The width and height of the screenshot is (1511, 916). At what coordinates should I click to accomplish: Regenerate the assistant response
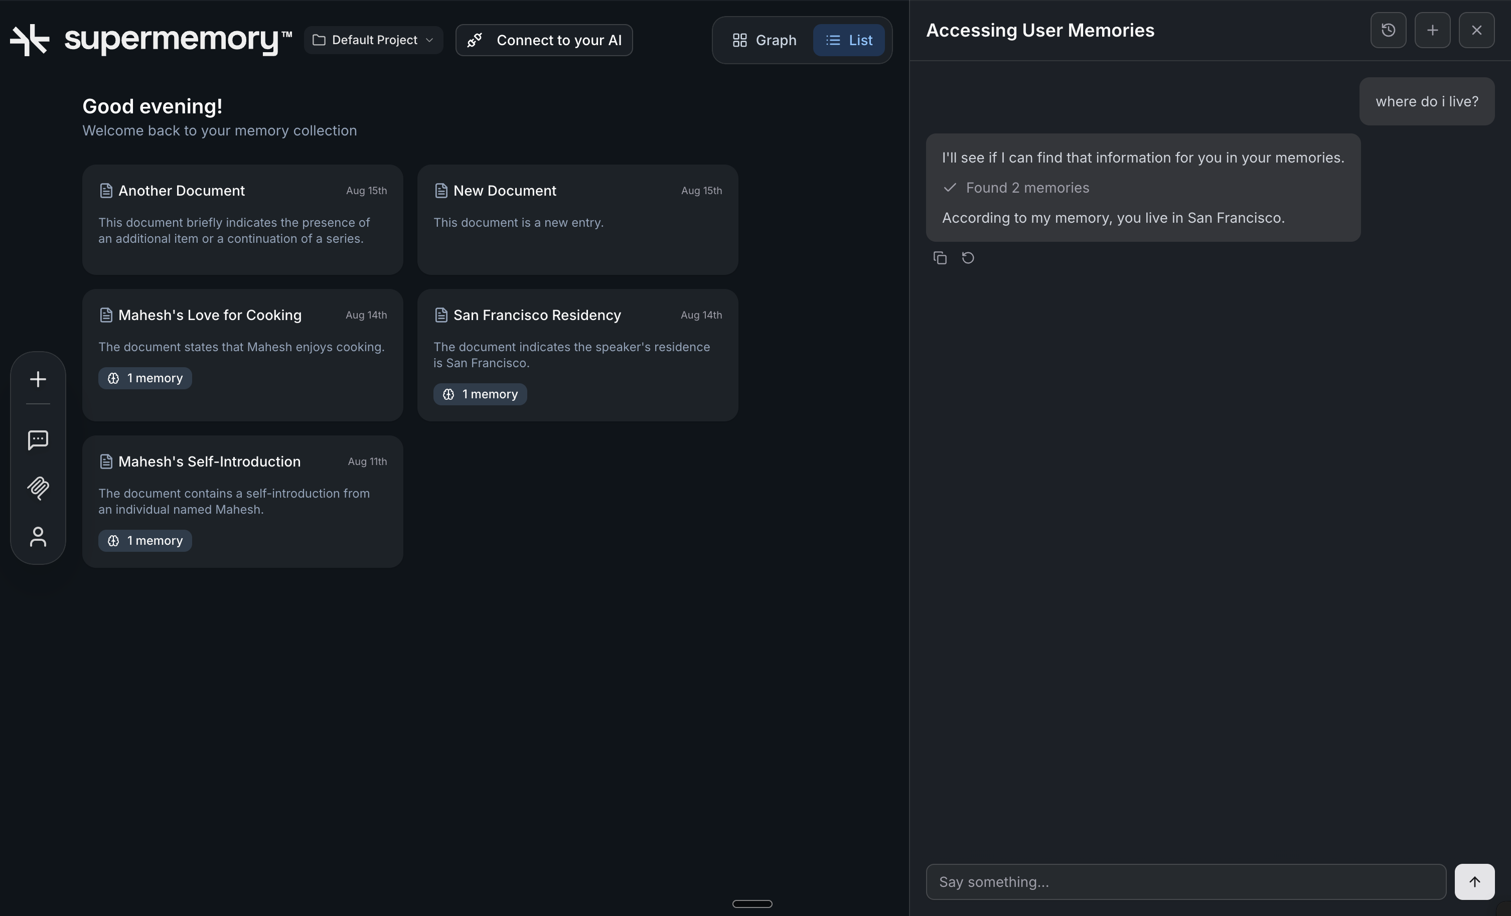[x=968, y=258]
